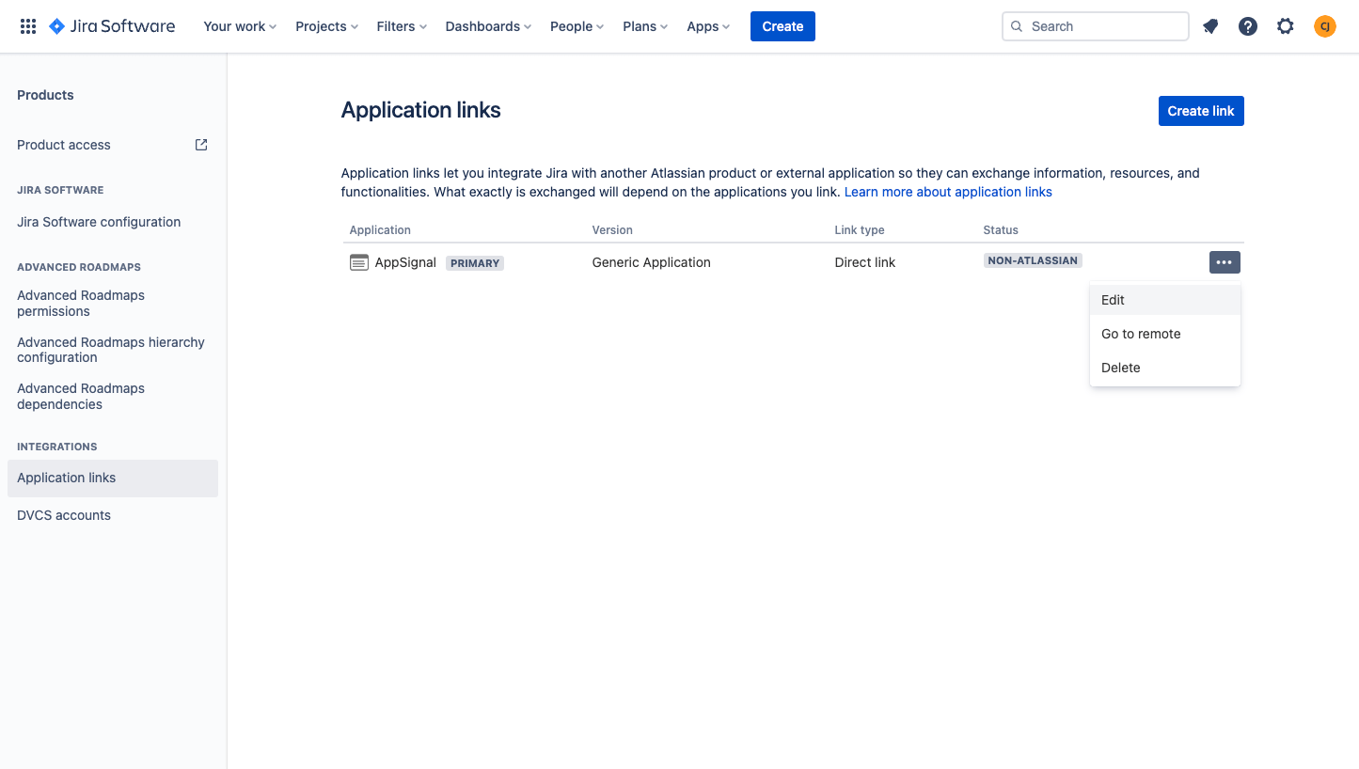1359x769 pixels.
Task: Expand the Plans dropdown
Action: tap(645, 26)
